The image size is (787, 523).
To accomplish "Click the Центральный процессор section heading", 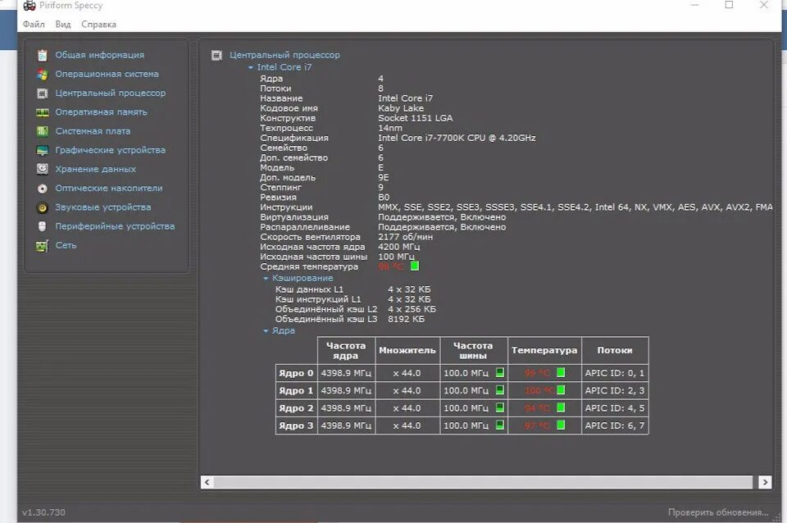I will (284, 55).
